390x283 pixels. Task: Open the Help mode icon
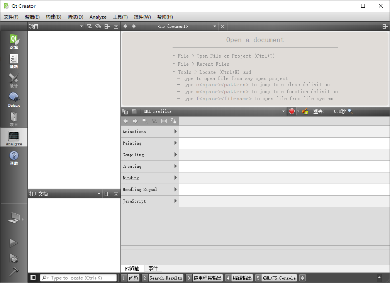14,157
